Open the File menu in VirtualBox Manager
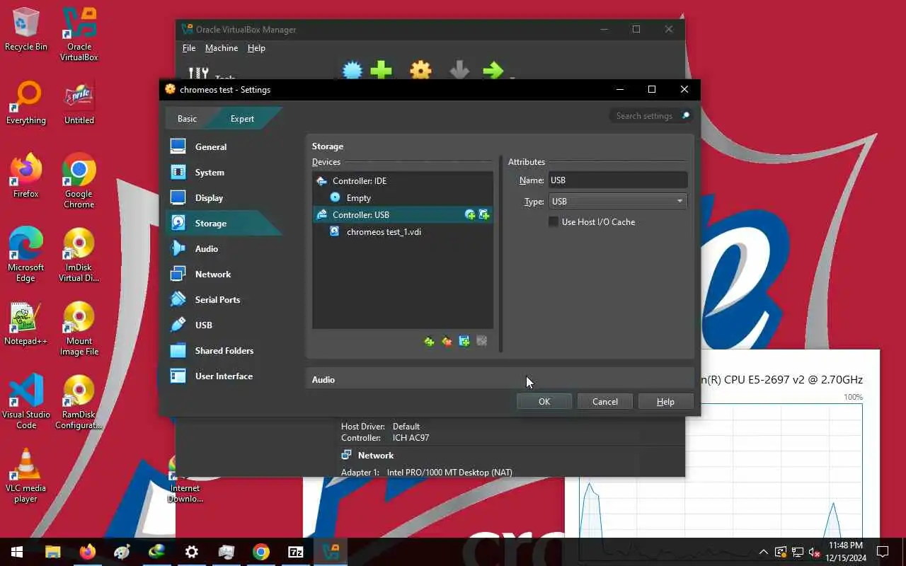This screenshot has width=906, height=566. (x=189, y=48)
